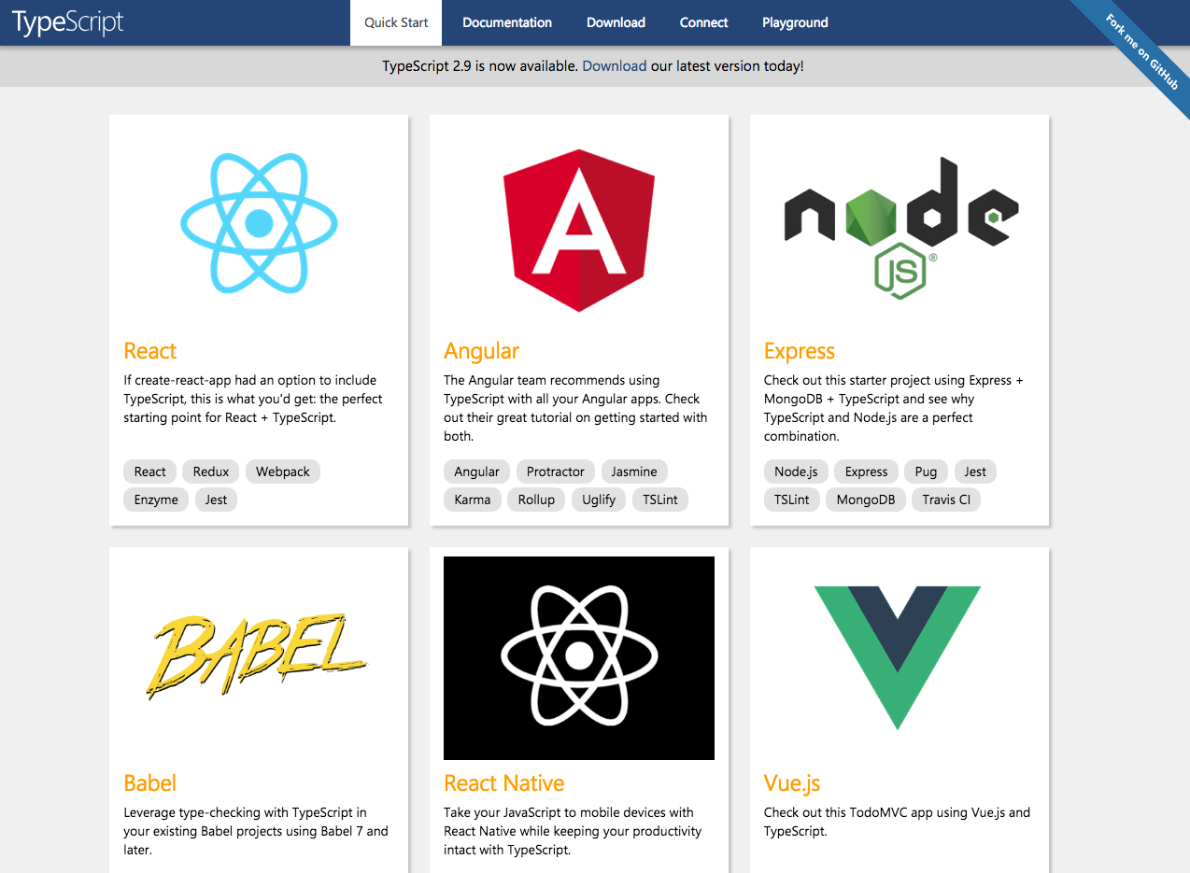This screenshot has width=1190, height=873.
Task: Click the Rollup tag
Action: [536, 500]
